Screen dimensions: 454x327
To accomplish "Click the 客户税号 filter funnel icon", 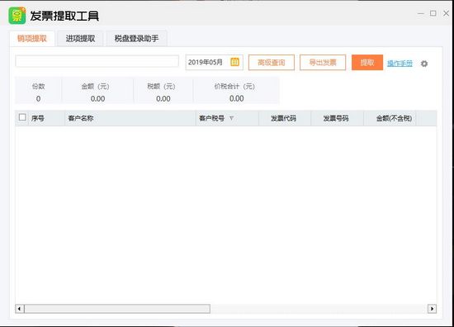I will coord(232,118).
